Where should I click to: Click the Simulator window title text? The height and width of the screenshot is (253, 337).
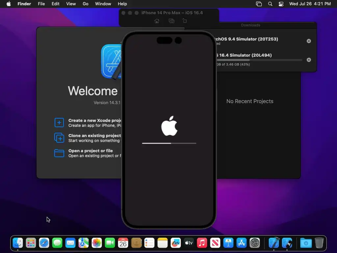point(172,13)
